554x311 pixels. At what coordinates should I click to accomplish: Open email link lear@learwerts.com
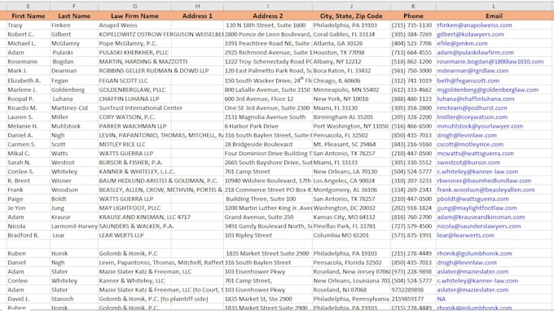pos(466,235)
